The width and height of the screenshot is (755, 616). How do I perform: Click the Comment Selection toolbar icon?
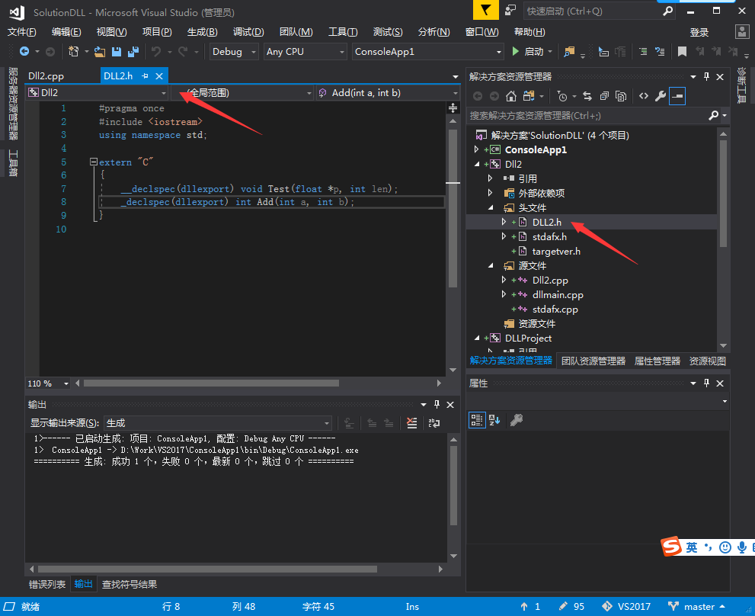point(643,51)
